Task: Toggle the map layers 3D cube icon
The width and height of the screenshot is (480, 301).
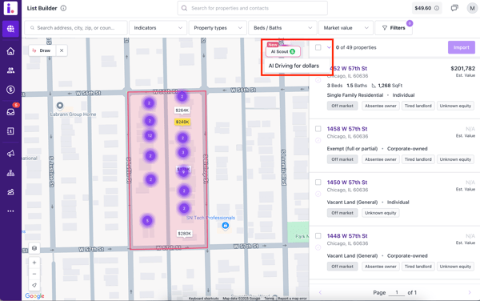Action: click(x=34, y=248)
